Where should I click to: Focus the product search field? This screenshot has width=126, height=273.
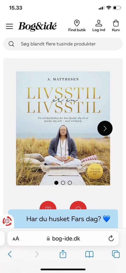pos(63,44)
